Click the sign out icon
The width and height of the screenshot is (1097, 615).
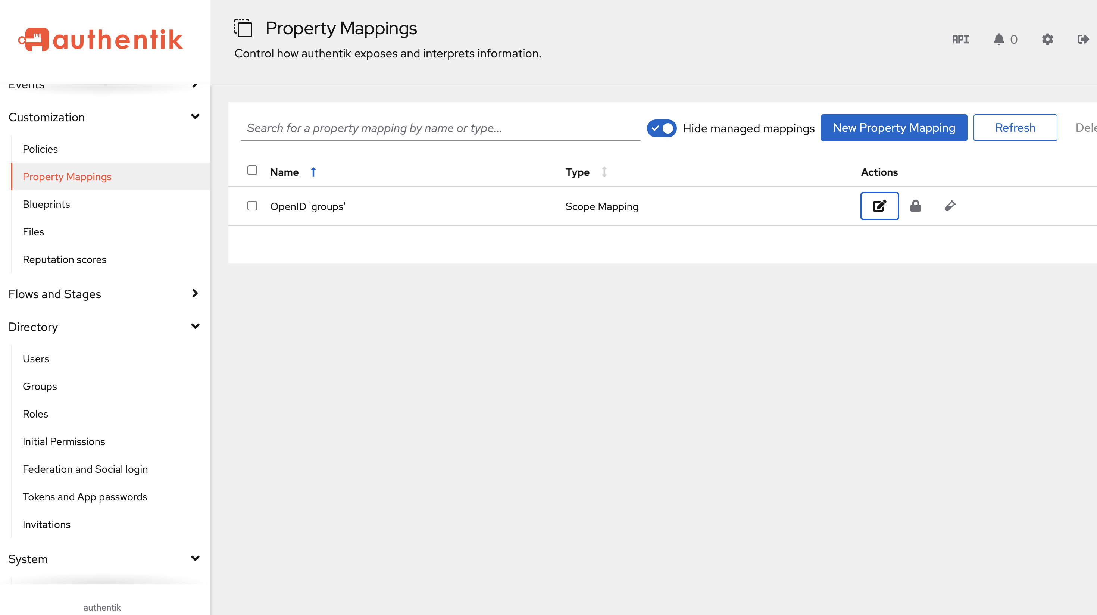coord(1083,40)
